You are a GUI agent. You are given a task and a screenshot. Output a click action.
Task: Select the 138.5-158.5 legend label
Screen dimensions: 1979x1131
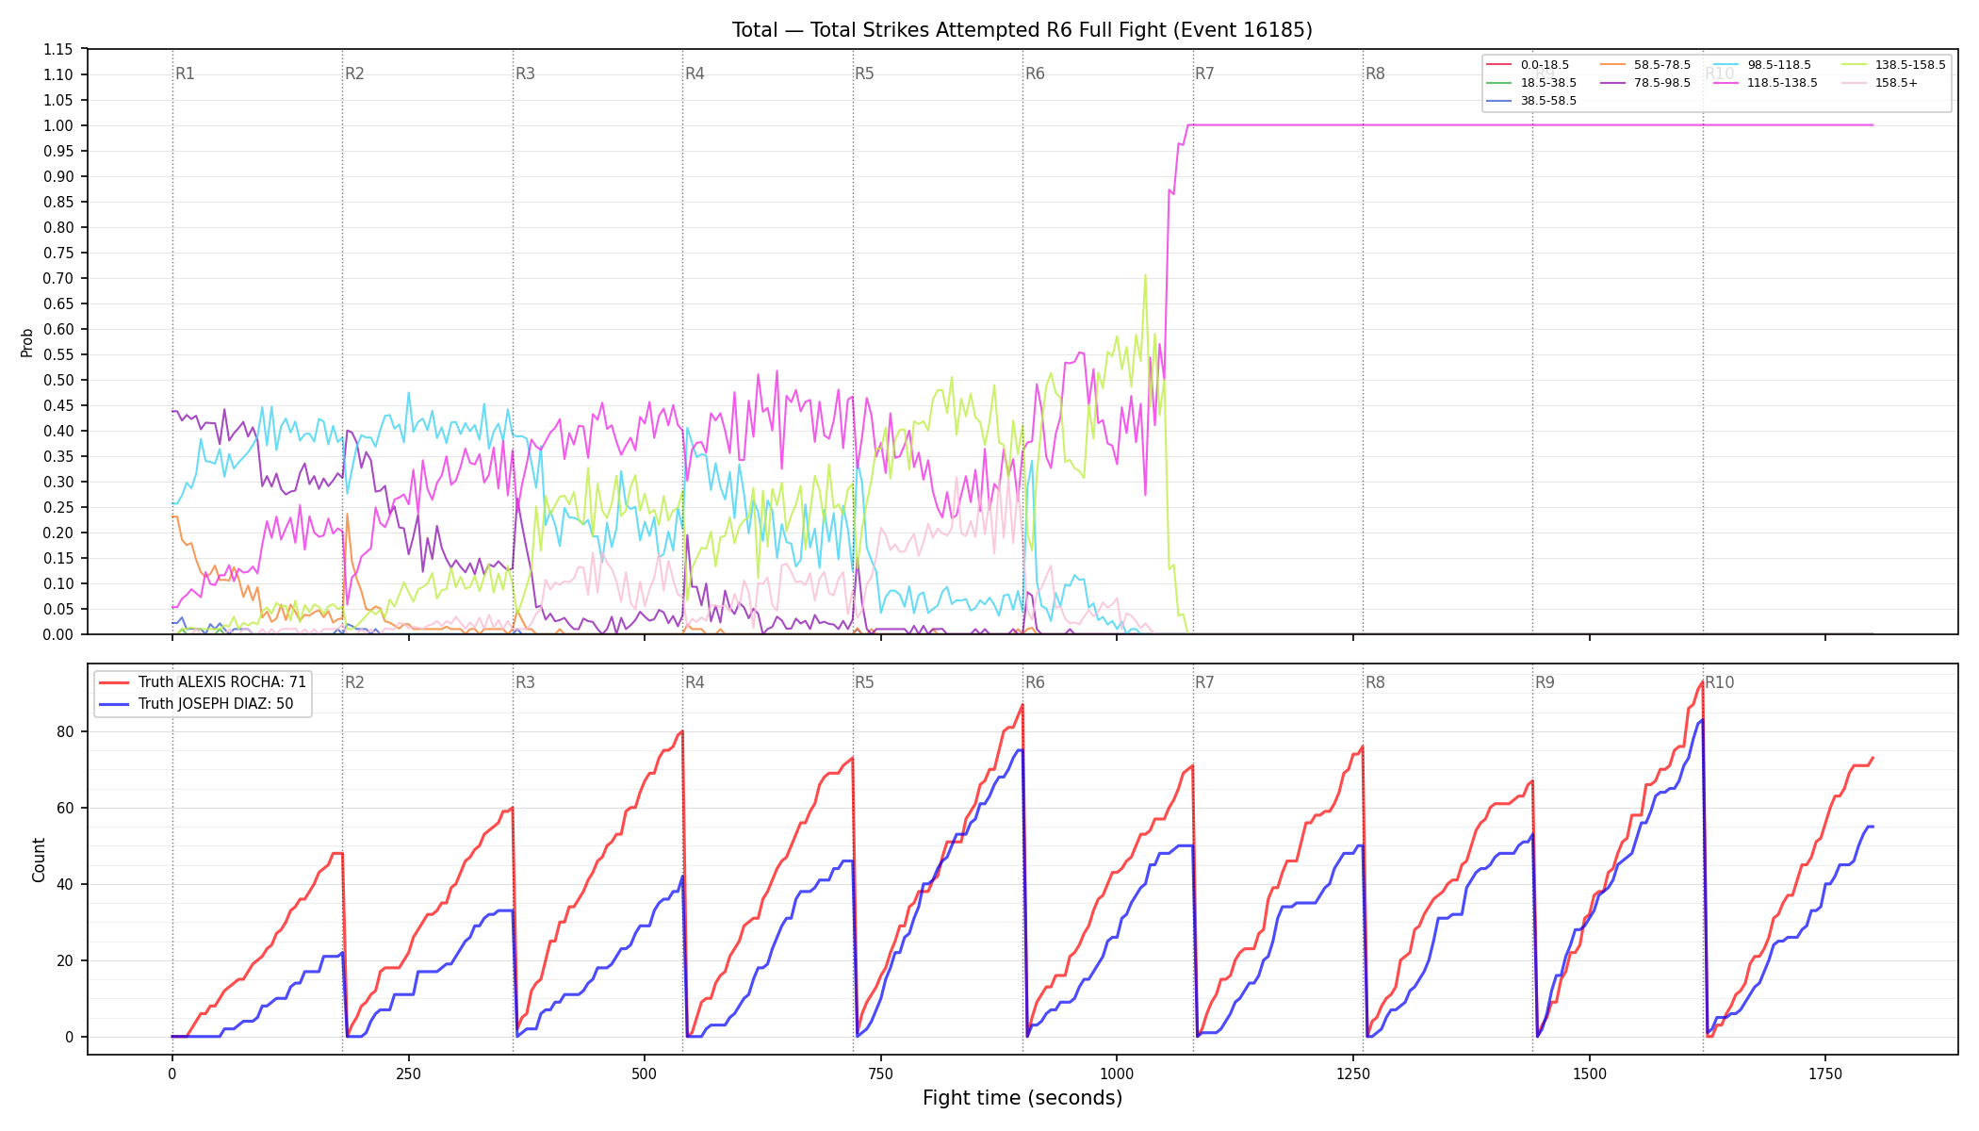click(x=1910, y=65)
